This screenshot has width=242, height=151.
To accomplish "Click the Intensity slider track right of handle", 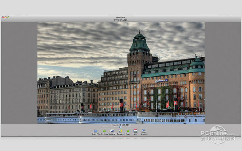I will pyautogui.click(x=131, y=127).
